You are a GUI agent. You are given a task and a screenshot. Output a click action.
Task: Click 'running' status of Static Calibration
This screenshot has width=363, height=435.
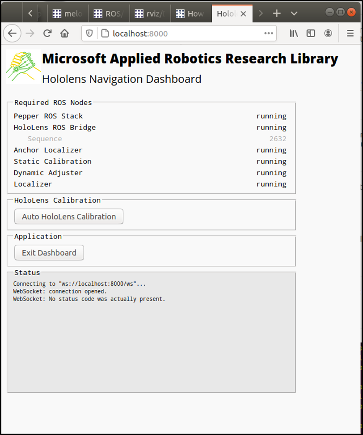tap(271, 162)
